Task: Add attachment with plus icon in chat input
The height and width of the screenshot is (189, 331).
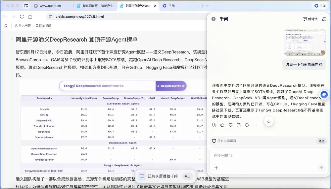Action: pos(216,168)
